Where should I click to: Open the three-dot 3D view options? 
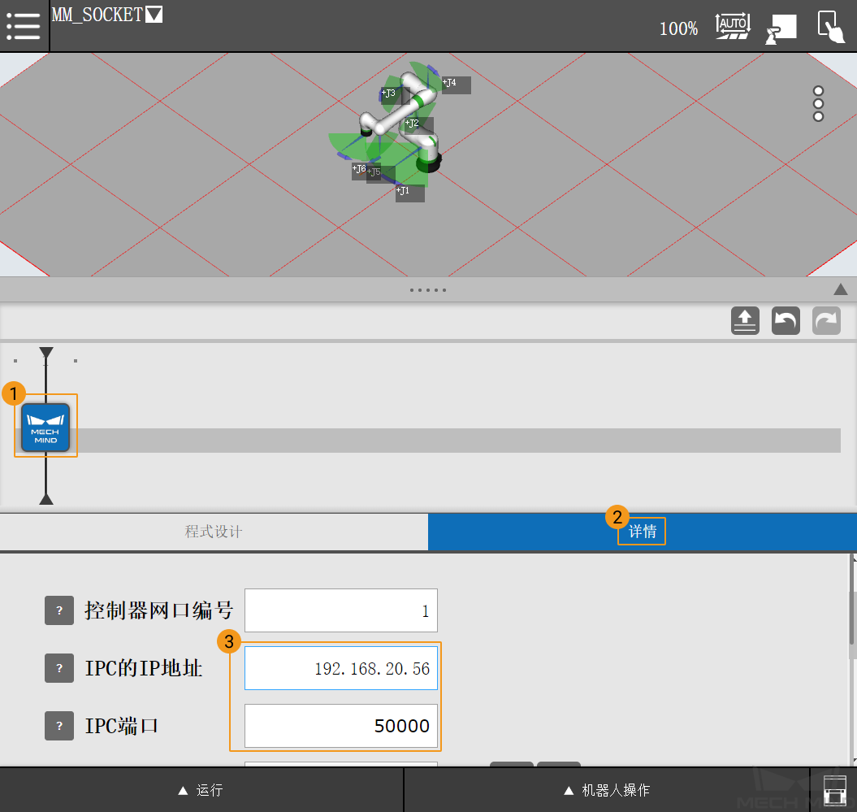(x=818, y=103)
